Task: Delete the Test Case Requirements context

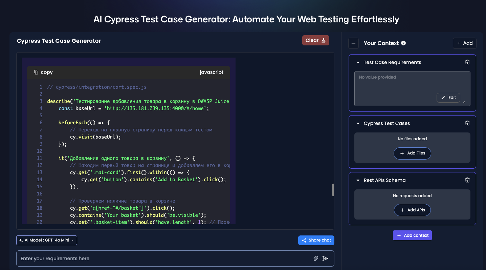Action: click(x=467, y=62)
